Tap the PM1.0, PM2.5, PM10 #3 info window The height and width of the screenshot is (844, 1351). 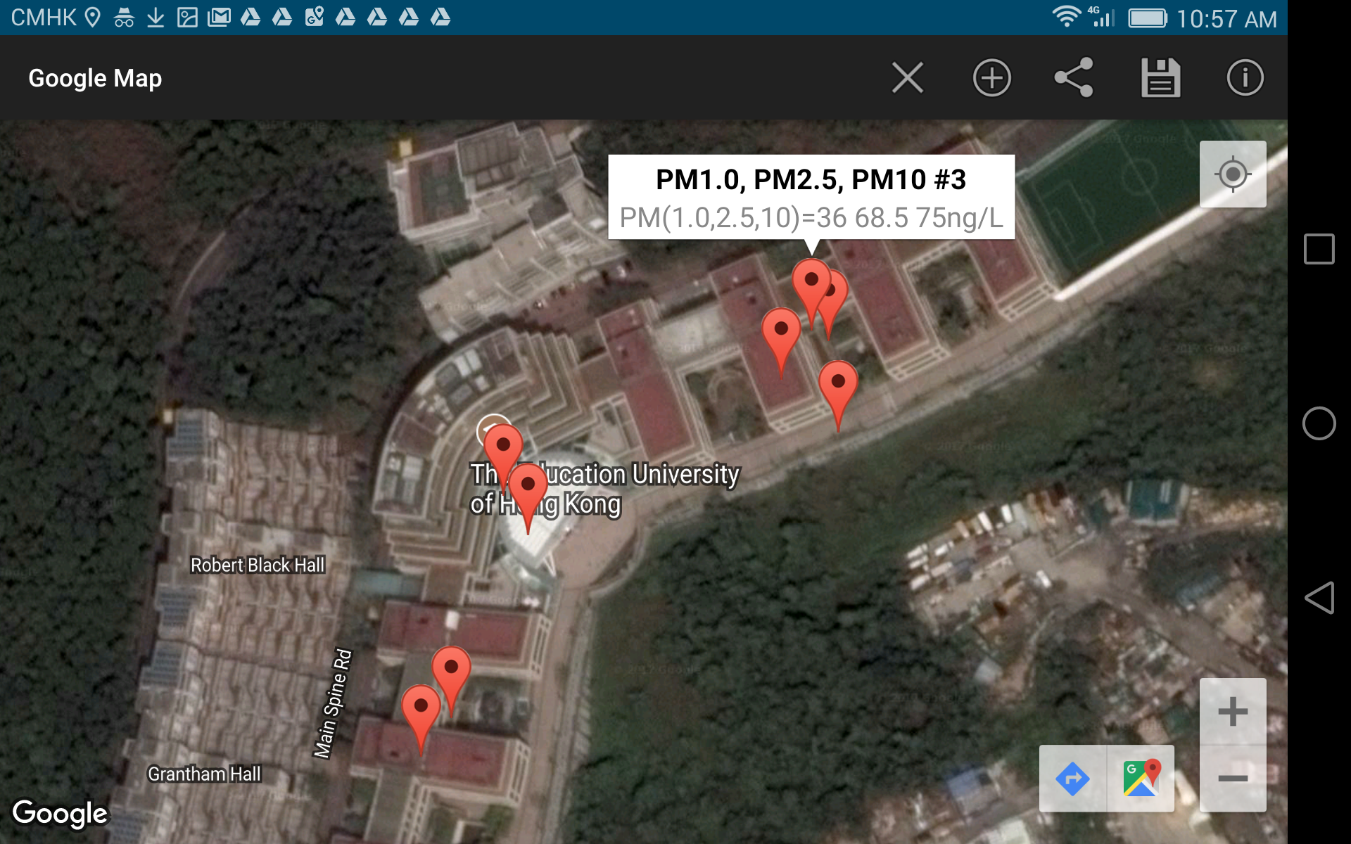[x=811, y=198]
